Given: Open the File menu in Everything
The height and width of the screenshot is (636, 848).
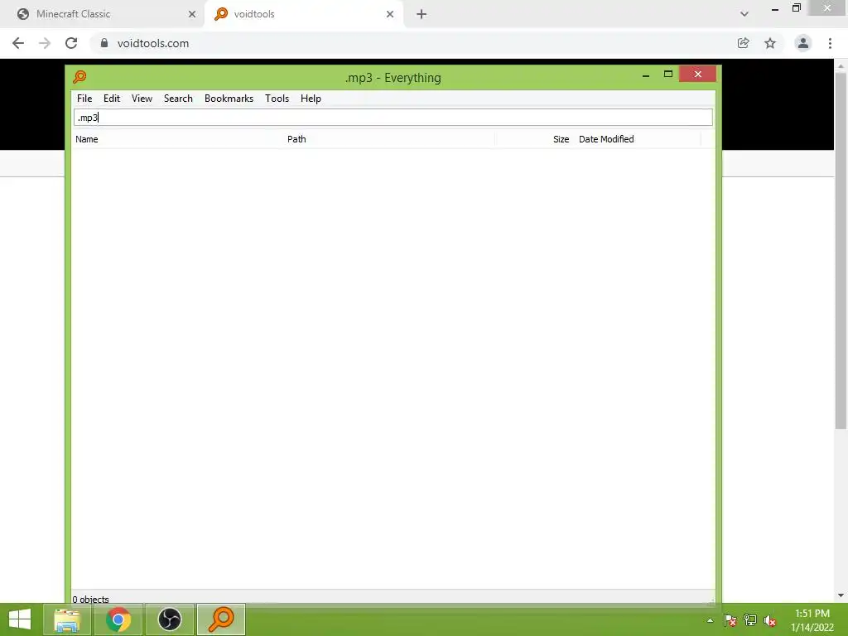Looking at the screenshot, I should point(84,99).
